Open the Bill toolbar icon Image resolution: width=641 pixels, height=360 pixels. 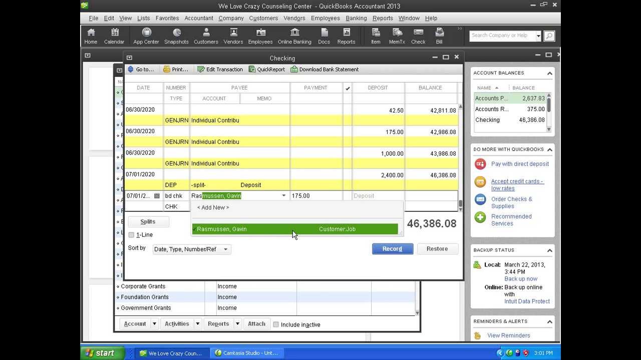click(439, 36)
